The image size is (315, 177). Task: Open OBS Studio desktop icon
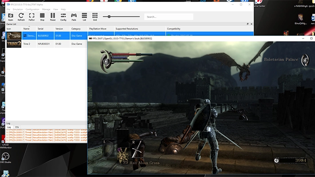(5, 158)
